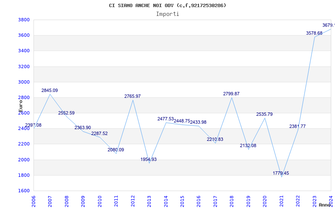Click the x-axis year 2012
The height and width of the screenshot is (209, 335).
pos(133,201)
